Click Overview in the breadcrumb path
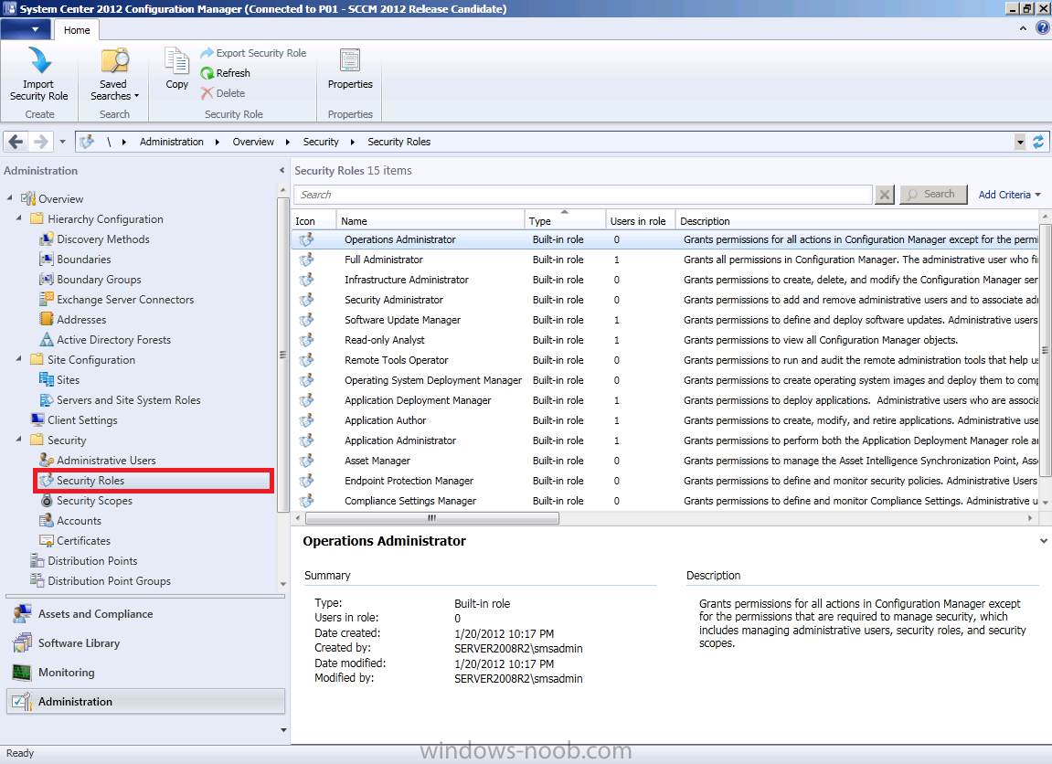The width and height of the screenshot is (1052, 764). point(253,142)
